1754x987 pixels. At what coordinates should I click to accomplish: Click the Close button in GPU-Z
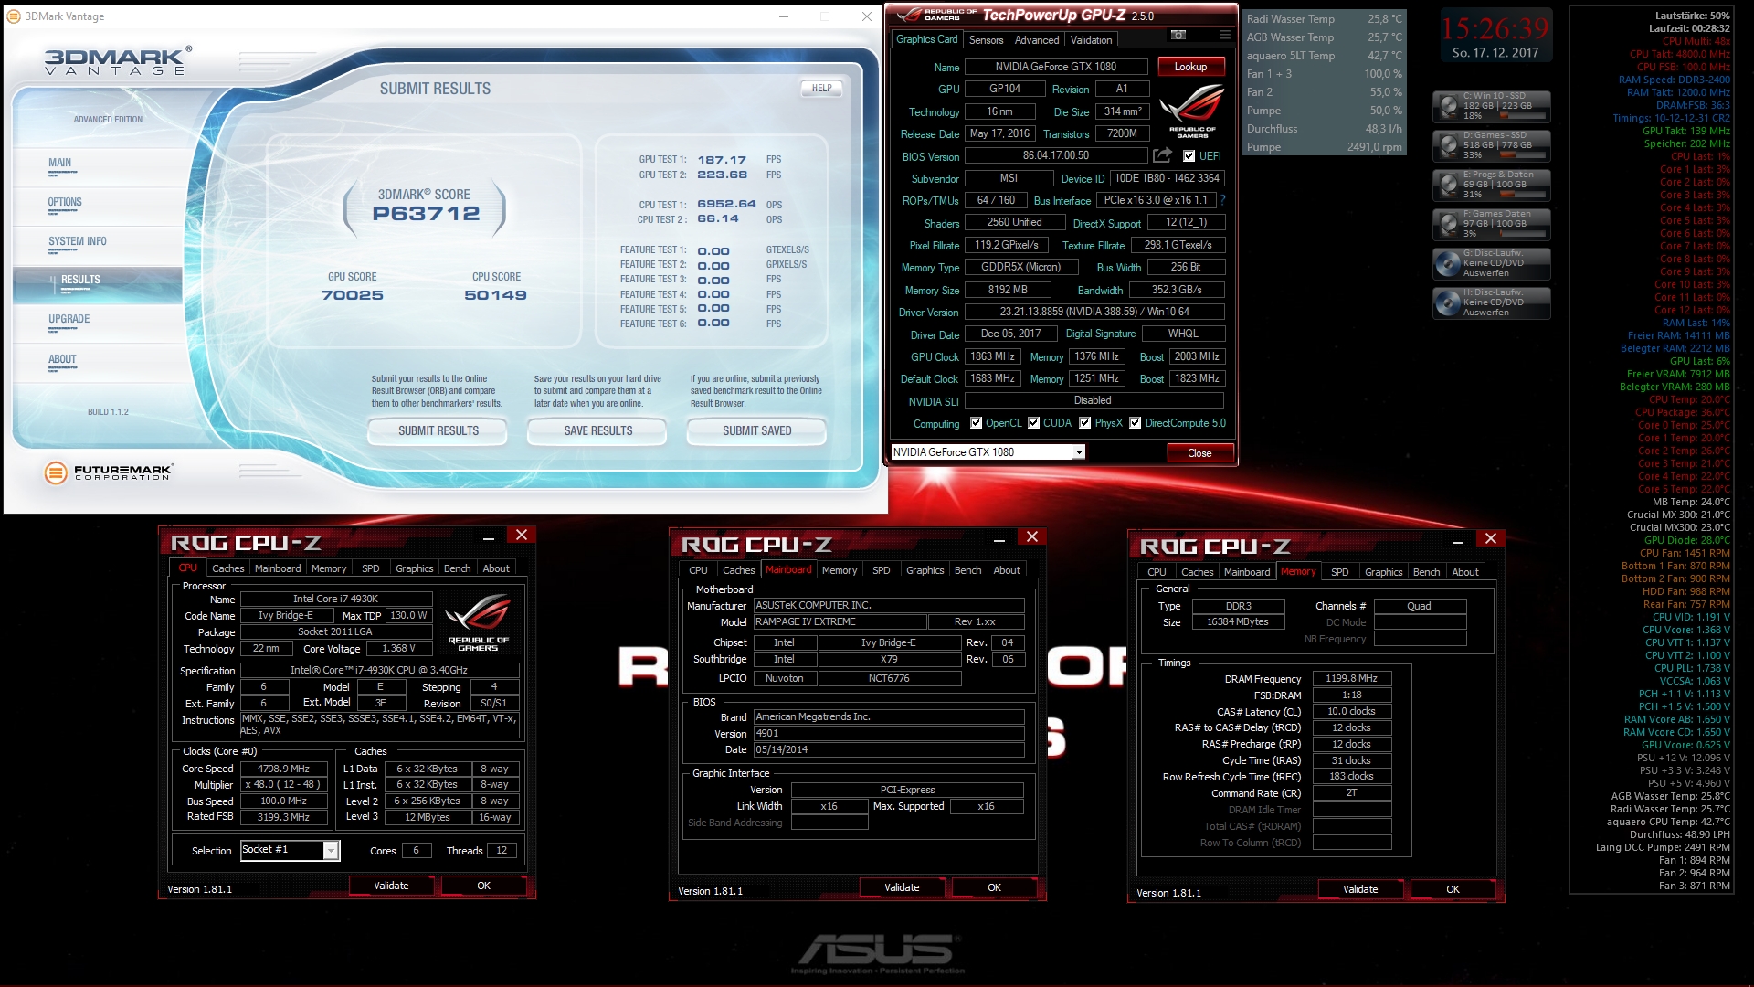[1199, 453]
